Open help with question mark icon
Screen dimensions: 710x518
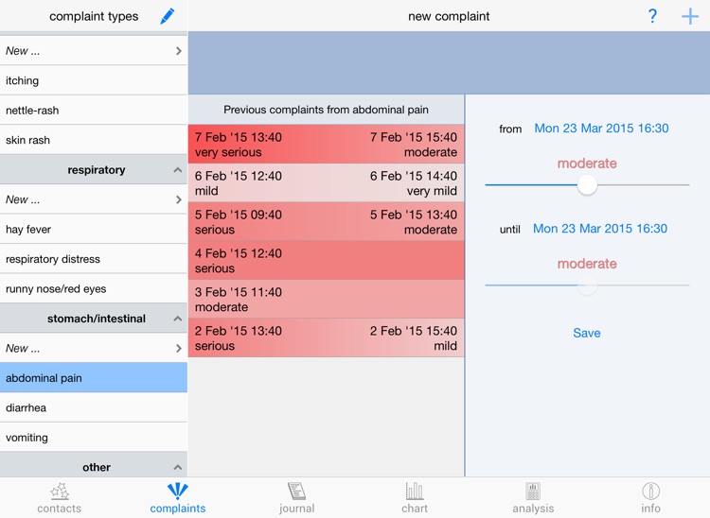652,16
